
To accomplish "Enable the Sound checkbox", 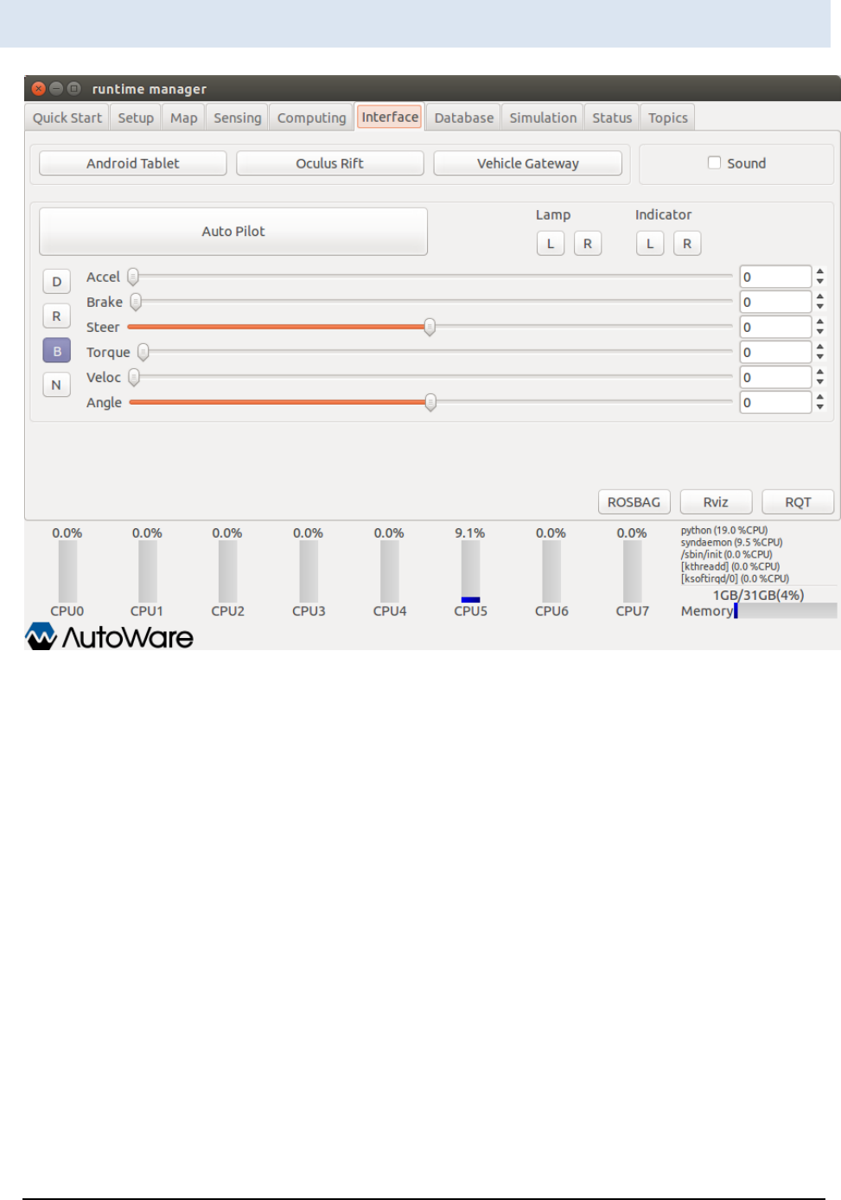I will [714, 163].
